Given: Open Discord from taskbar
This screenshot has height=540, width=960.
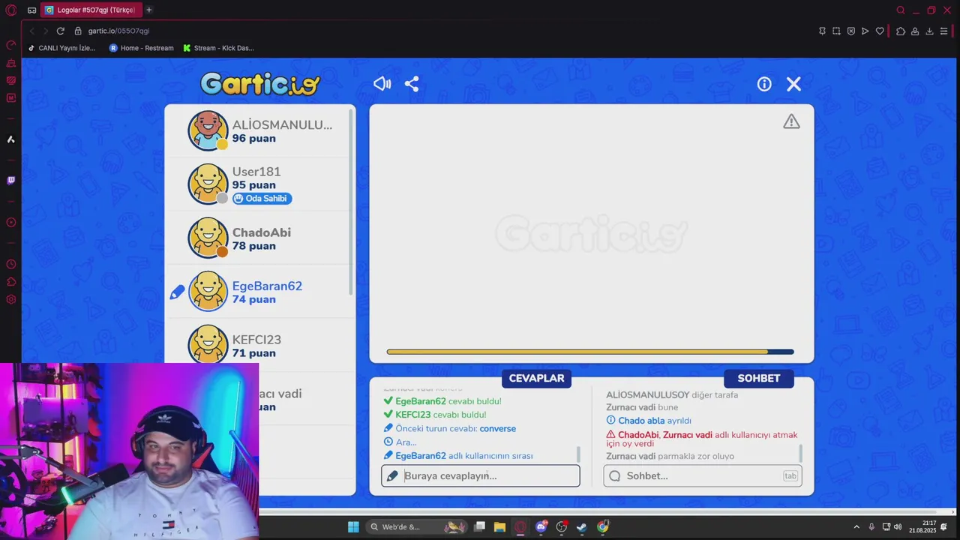Looking at the screenshot, I should pos(541,526).
